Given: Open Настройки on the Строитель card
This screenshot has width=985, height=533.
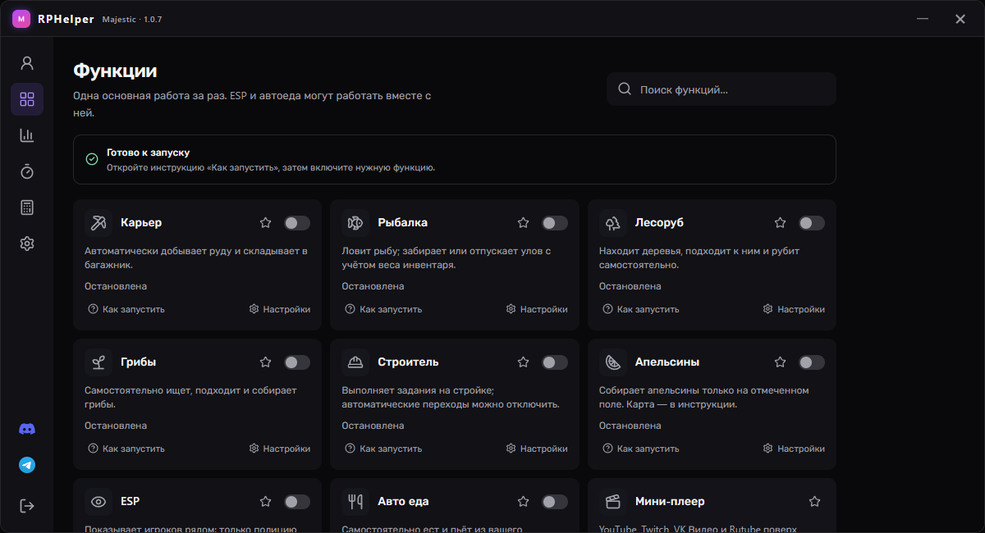Looking at the screenshot, I should (537, 449).
